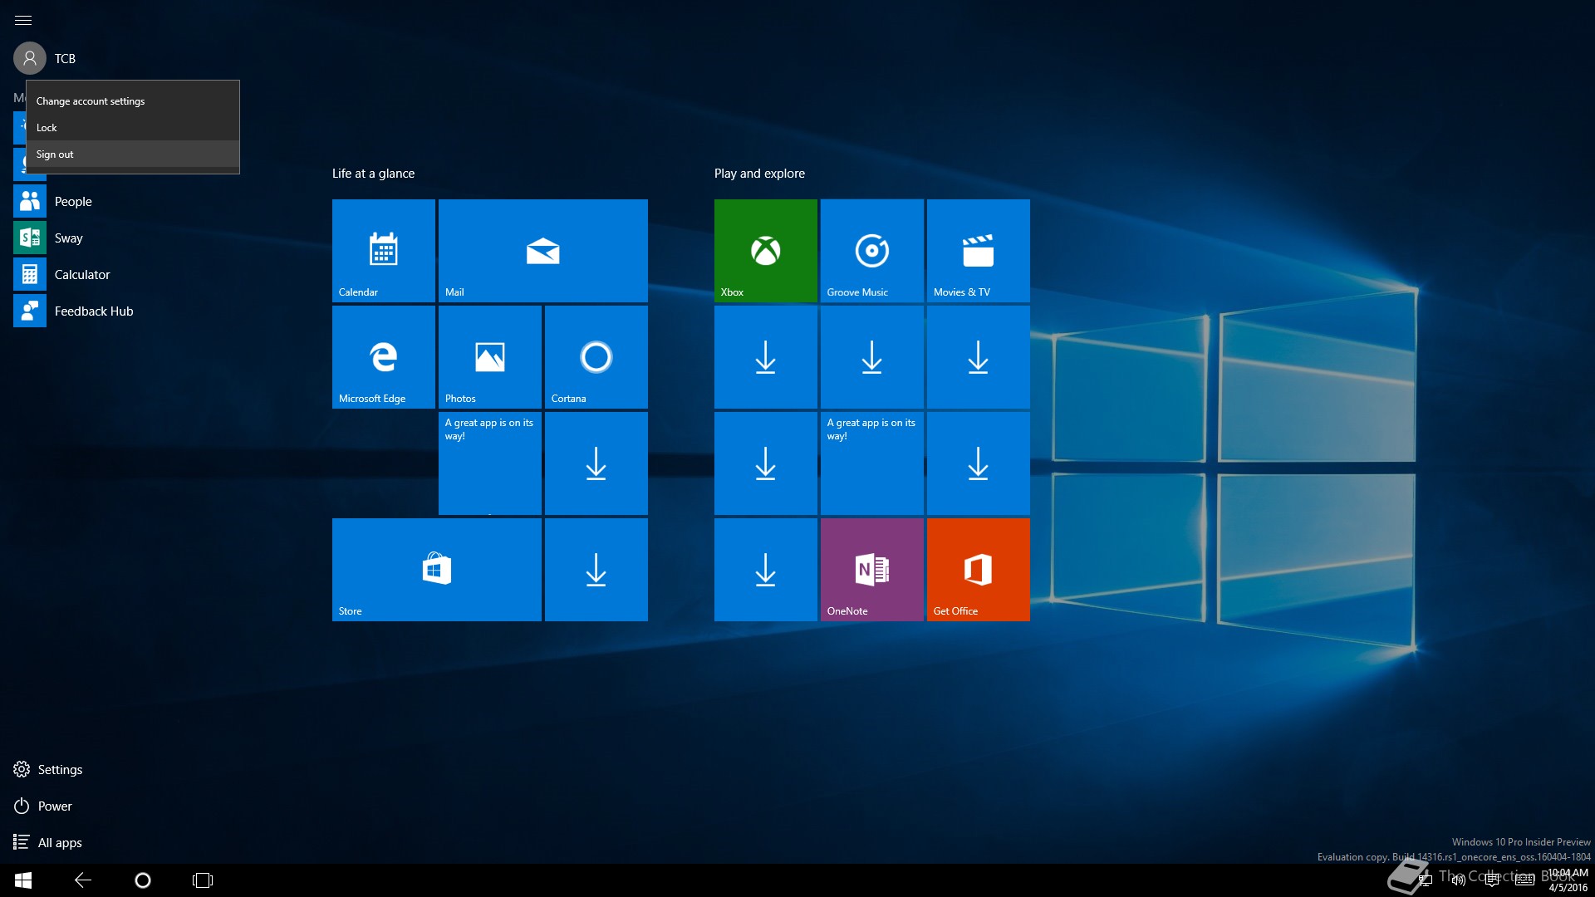Show All apps list
This screenshot has height=897, width=1595.
[x=47, y=843]
